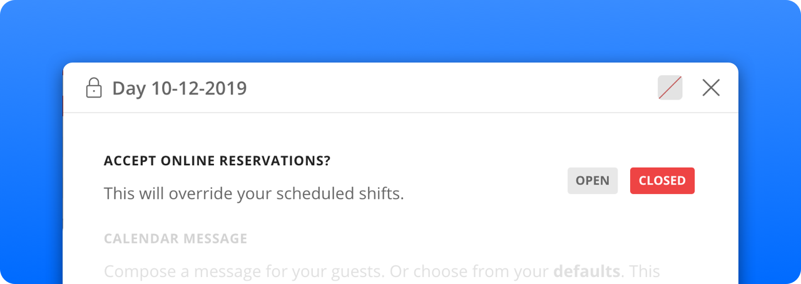Select the empty no-color day swatch
Viewport: 801px width, 284px height.
[670, 88]
